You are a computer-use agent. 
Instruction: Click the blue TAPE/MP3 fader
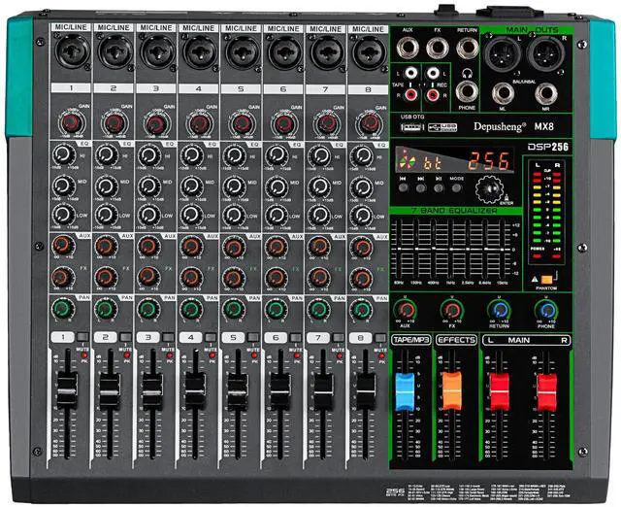tap(405, 391)
